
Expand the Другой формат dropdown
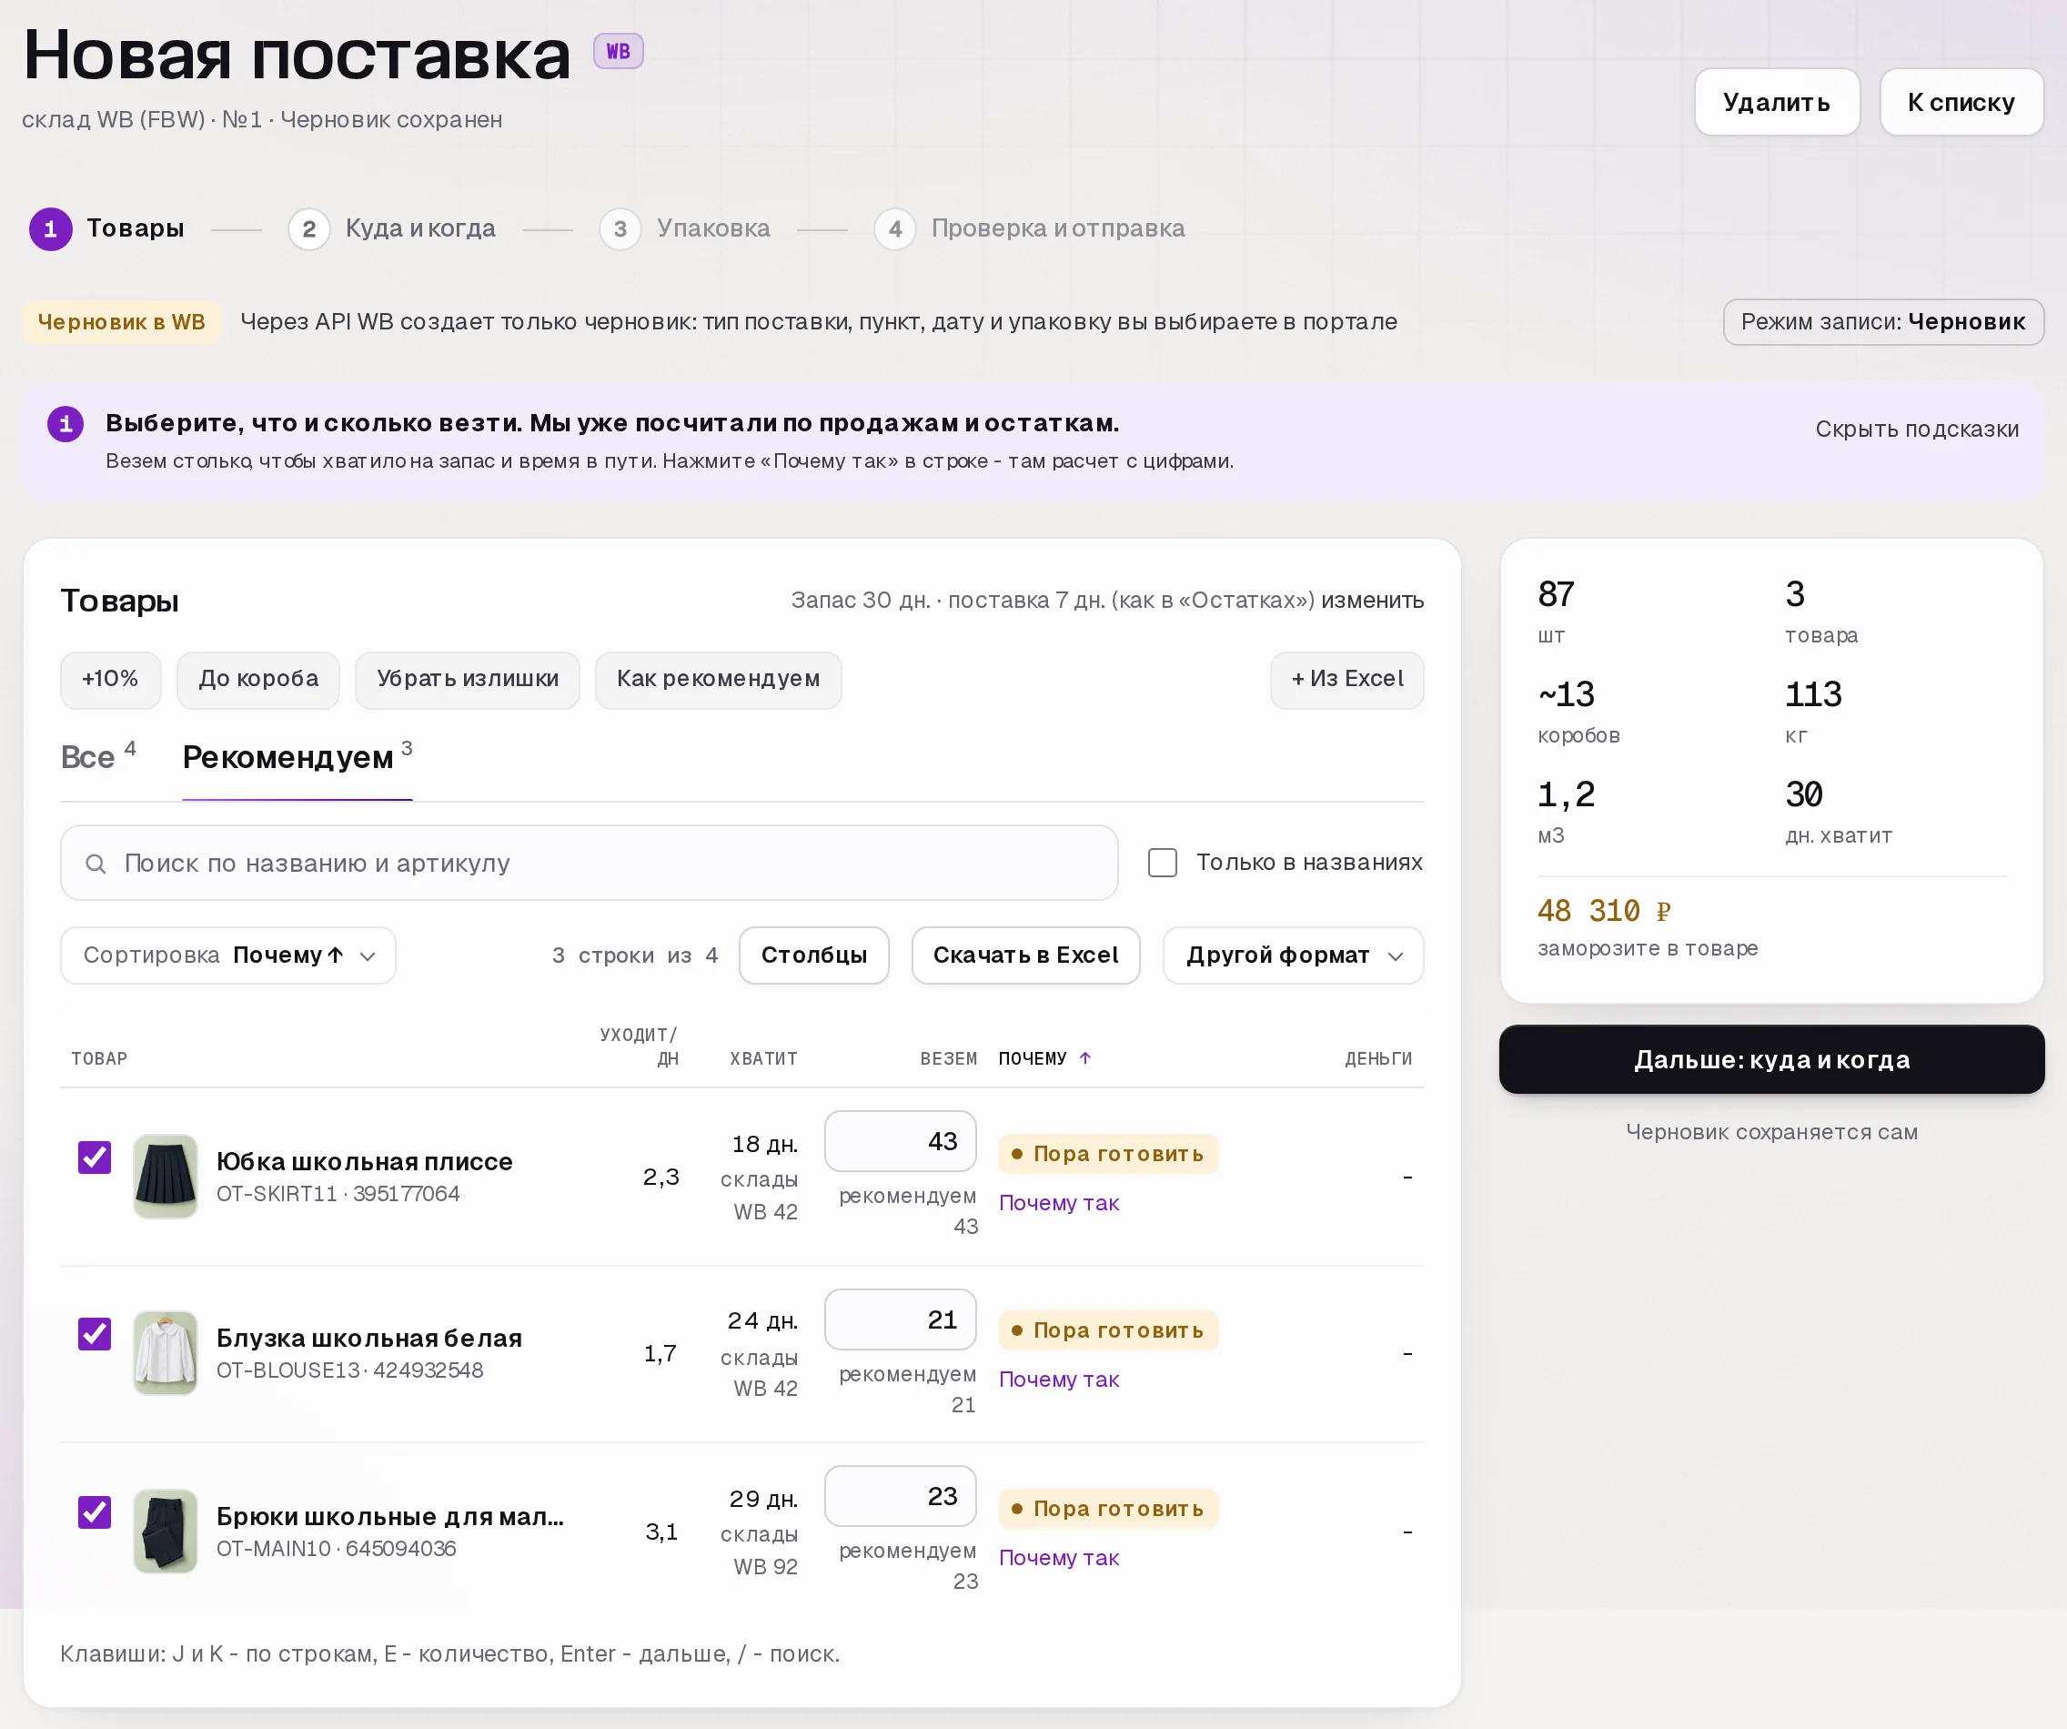pyautogui.click(x=1294, y=955)
